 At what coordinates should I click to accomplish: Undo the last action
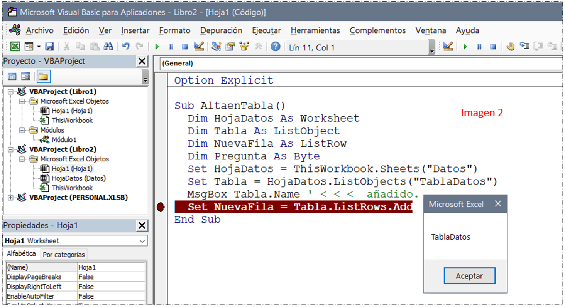pyautogui.click(x=126, y=47)
